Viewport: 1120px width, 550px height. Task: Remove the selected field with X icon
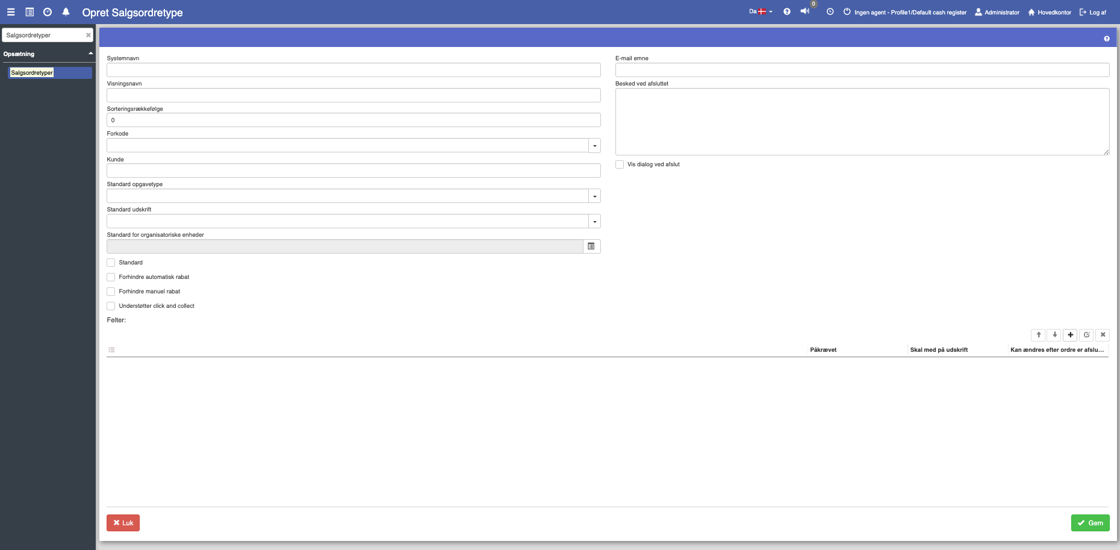click(x=1103, y=335)
